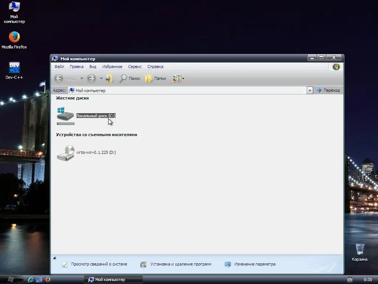Image resolution: width=378 pixels, height=284 pixels.
Task: Click Устройства со съемными носителями group header
Action: coord(96,135)
